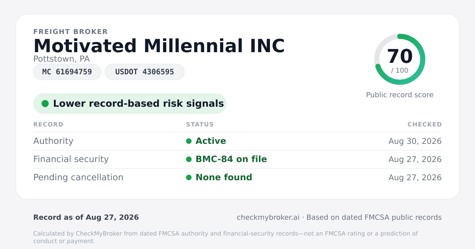The width and height of the screenshot is (475, 249).
Task: Click the Lower record-based risk signals badge
Action: click(130, 104)
